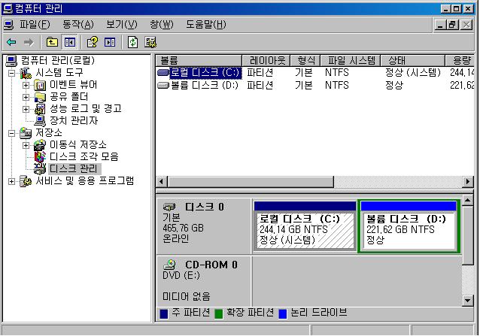480x336 pixels.
Task: Click the 논리 드라이브 blue legend swatch
Action: coord(283,313)
